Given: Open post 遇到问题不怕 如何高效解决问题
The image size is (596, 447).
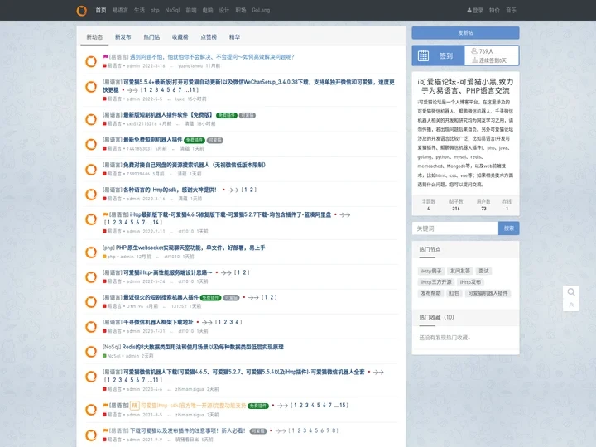Looking at the screenshot, I should click(212, 57).
